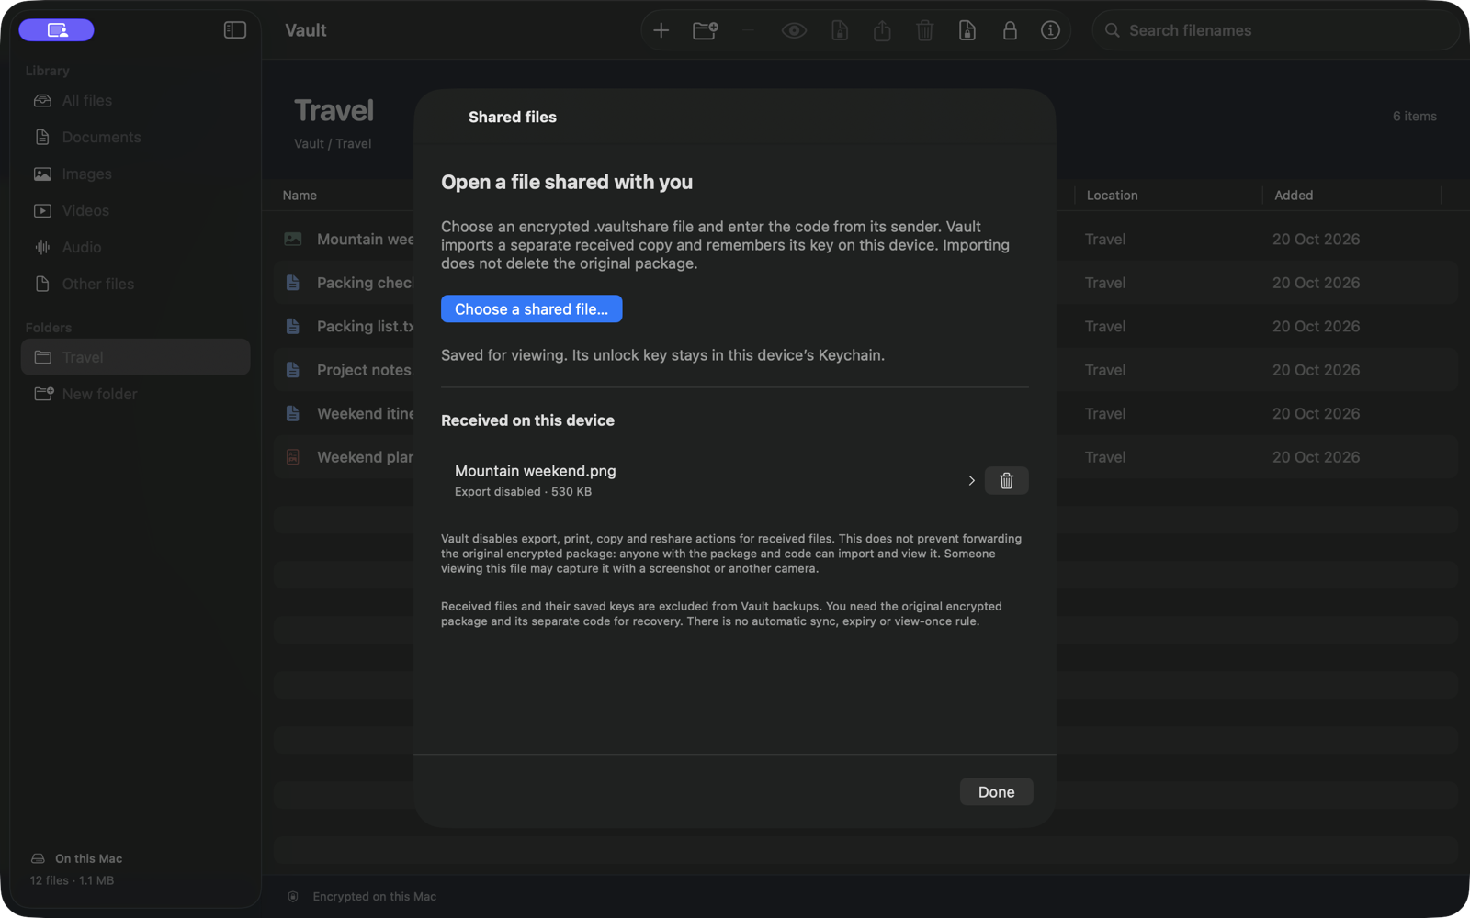Click the Done button
The image size is (1470, 918).
[x=996, y=791]
